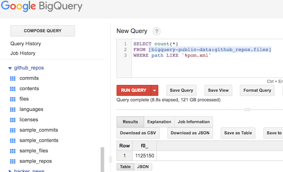Click the files table grid icon

(13, 99)
